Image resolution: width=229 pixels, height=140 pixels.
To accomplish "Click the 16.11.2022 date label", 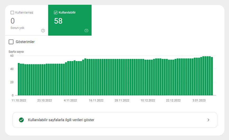I will (x=96, y=100).
